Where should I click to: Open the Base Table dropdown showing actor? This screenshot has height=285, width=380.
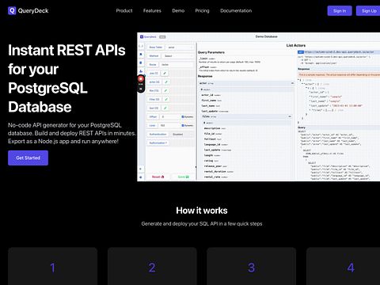[x=180, y=47]
